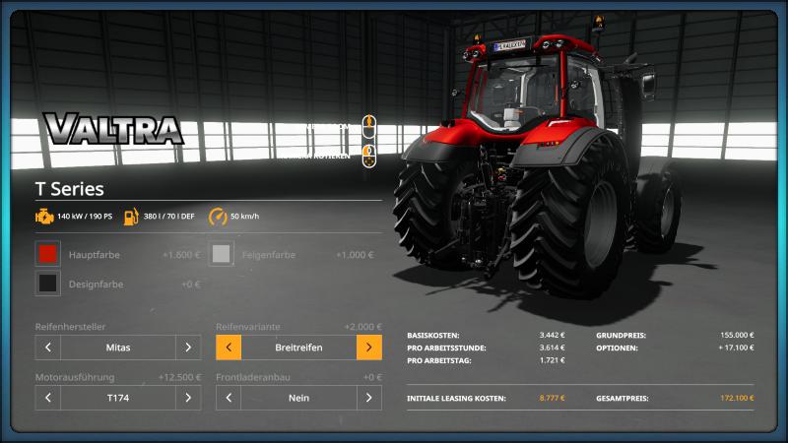Viewport: 788px width, 443px height.
Task: Open the grey Felgenfarbe color swatch
Action: click(222, 254)
